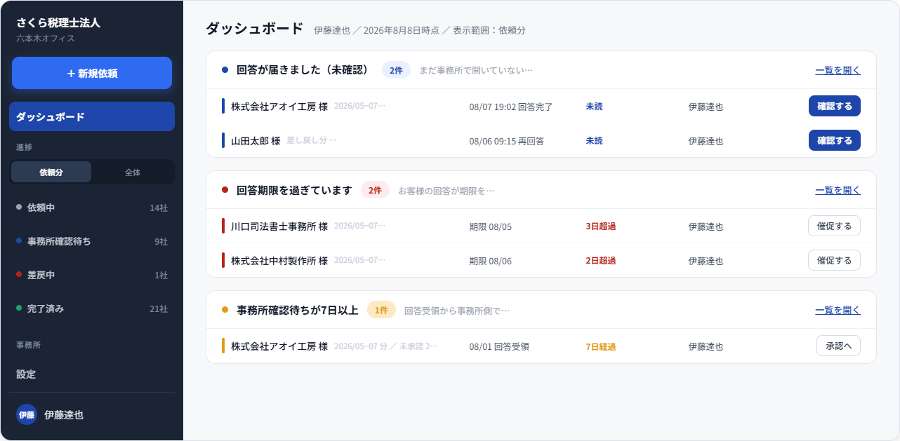Click 08/01 回答受領 text
The height and width of the screenshot is (441, 900).
(x=499, y=346)
